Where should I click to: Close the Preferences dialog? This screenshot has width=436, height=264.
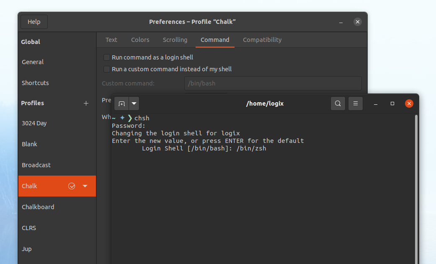[358, 22]
